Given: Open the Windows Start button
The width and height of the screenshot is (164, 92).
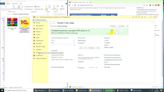Looking at the screenshot, I should pos(2,90).
